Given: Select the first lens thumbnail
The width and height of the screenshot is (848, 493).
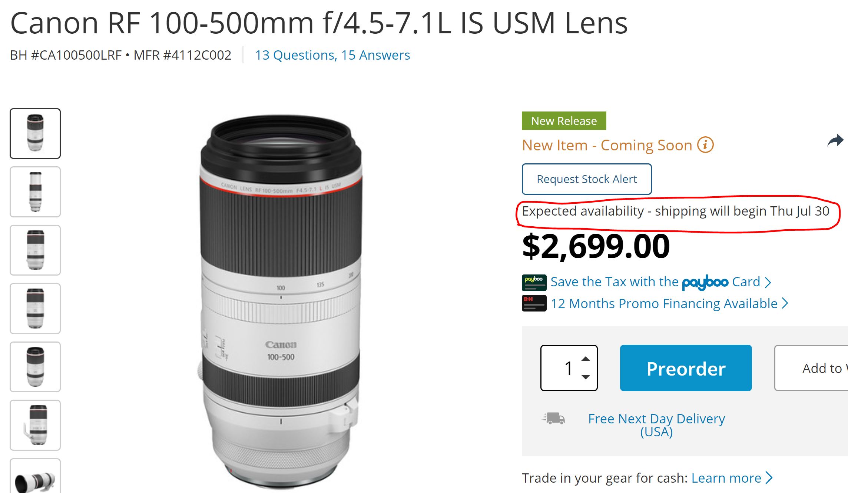Looking at the screenshot, I should pyautogui.click(x=35, y=133).
